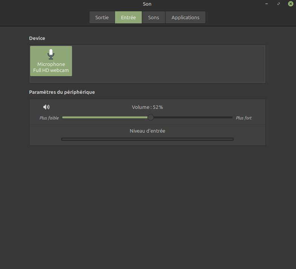Minimize the Son window
Image resolution: width=296 pixels, height=269 pixels.
click(x=267, y=4)
